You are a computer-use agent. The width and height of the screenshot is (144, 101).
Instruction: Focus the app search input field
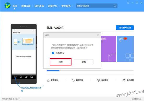tap(96, 6)
